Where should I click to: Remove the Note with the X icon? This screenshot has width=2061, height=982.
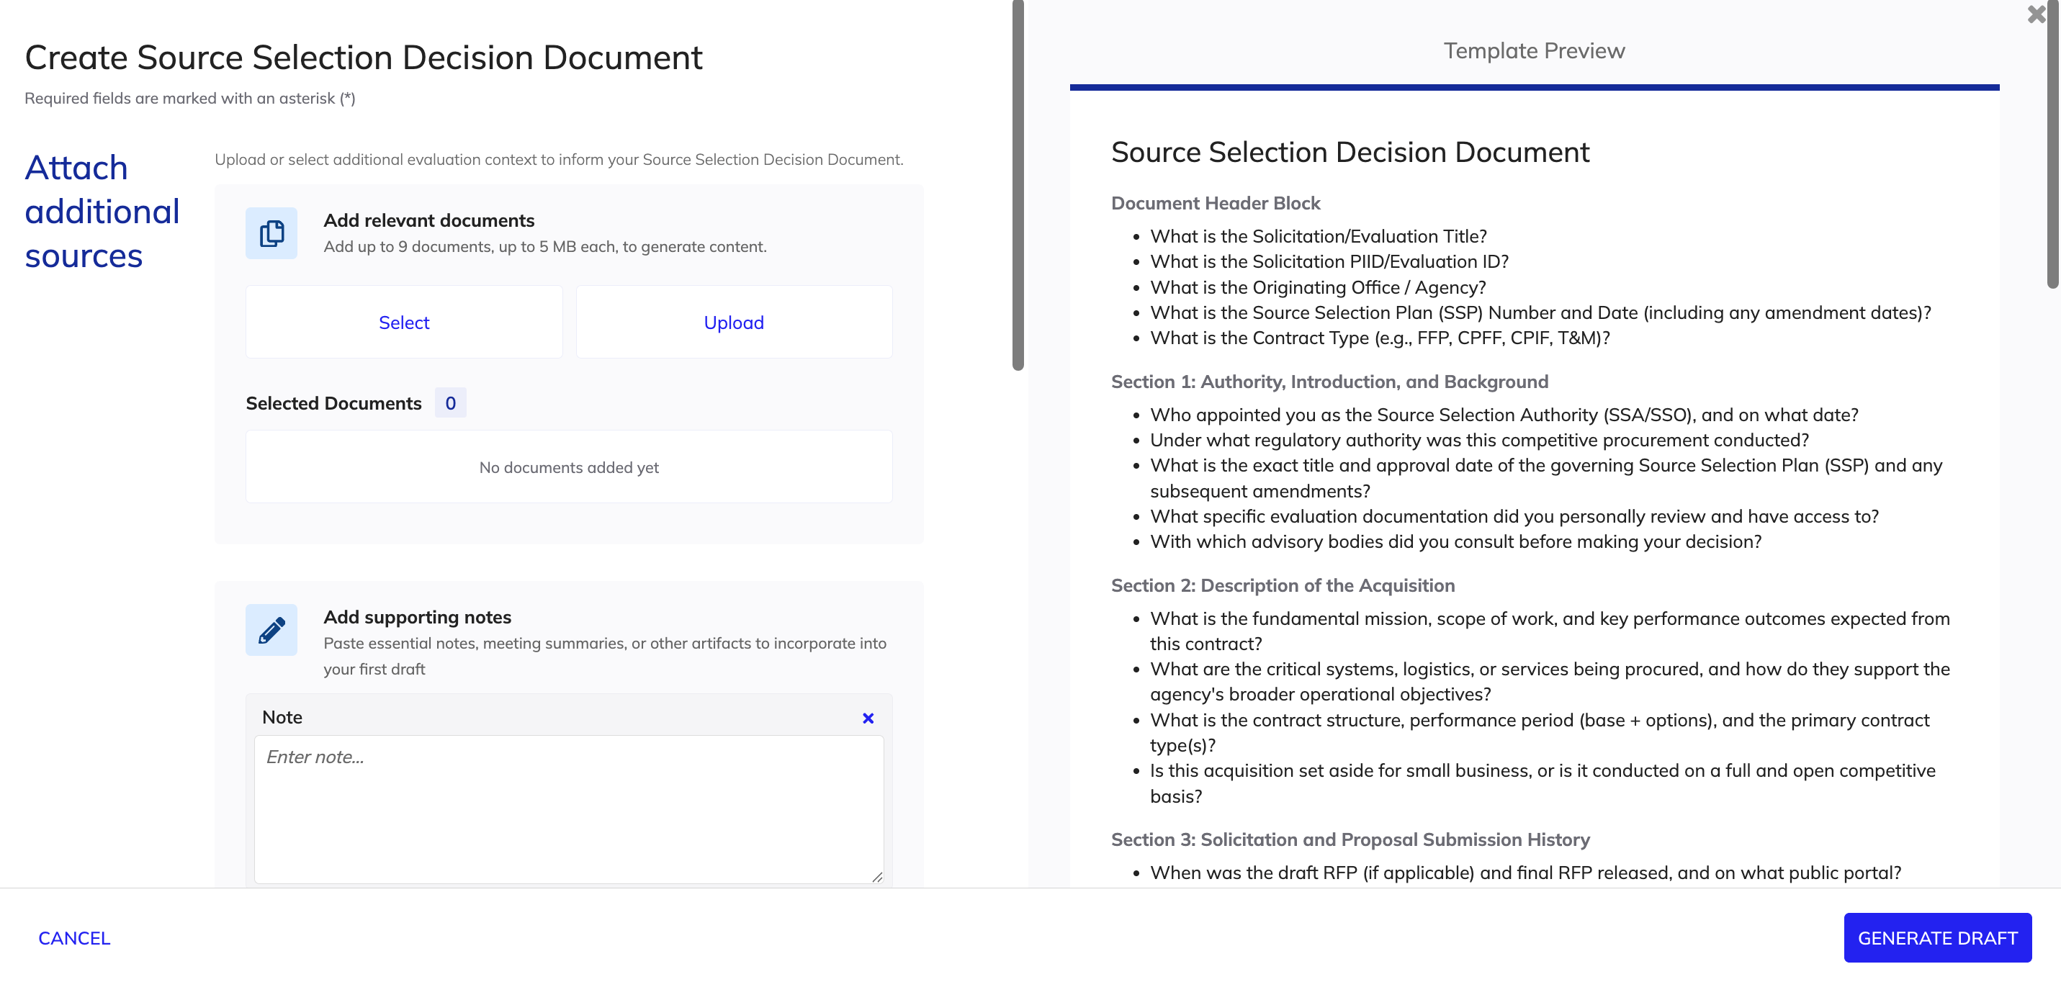tap(868, 718)
